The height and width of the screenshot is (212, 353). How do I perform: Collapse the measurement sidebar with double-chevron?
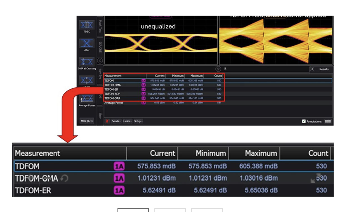tap(100, 61)
